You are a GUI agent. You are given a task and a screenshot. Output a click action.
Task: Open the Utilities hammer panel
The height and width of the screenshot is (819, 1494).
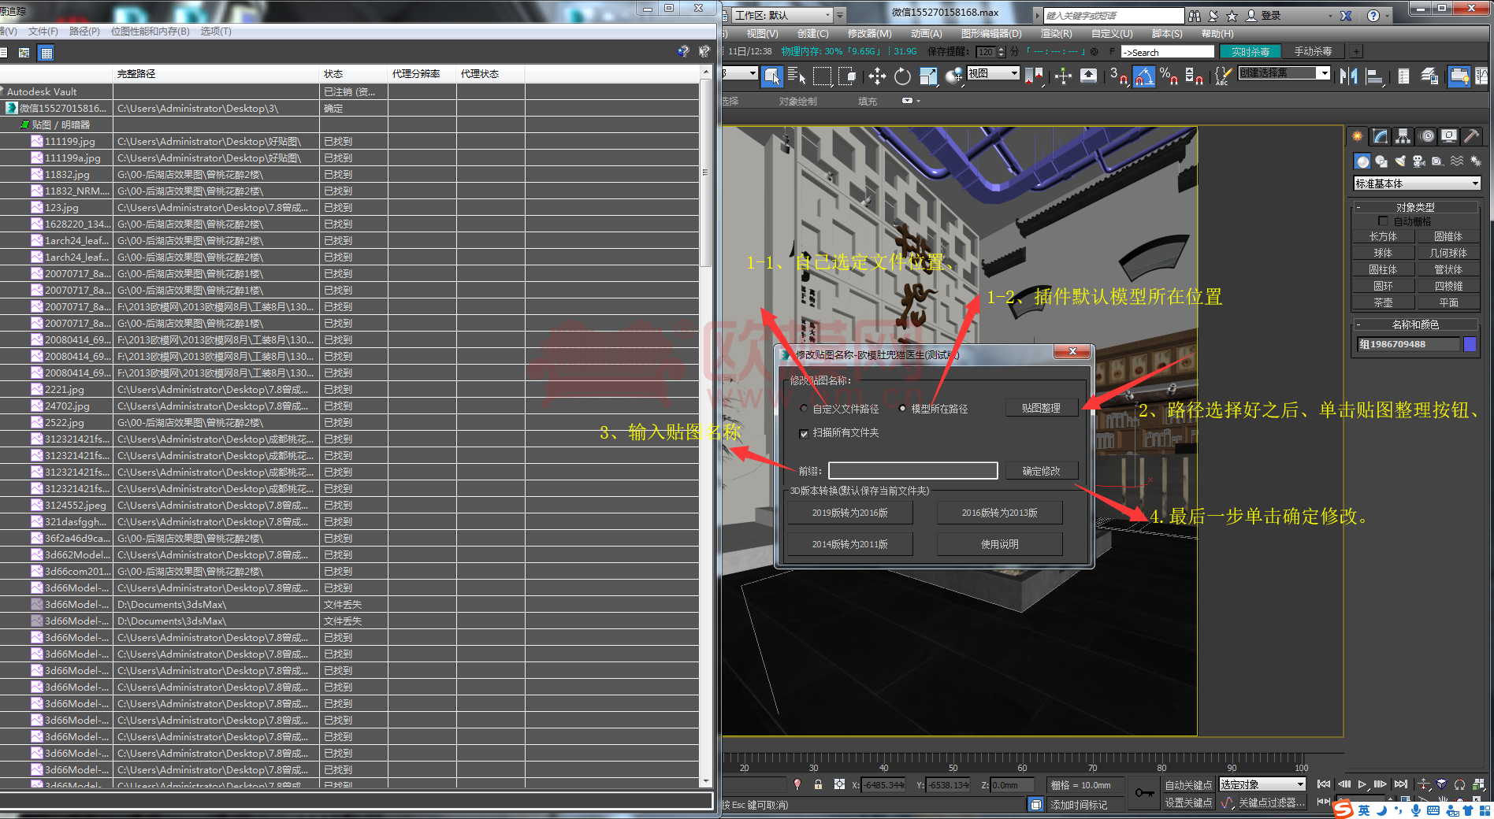click(1470, 136)
